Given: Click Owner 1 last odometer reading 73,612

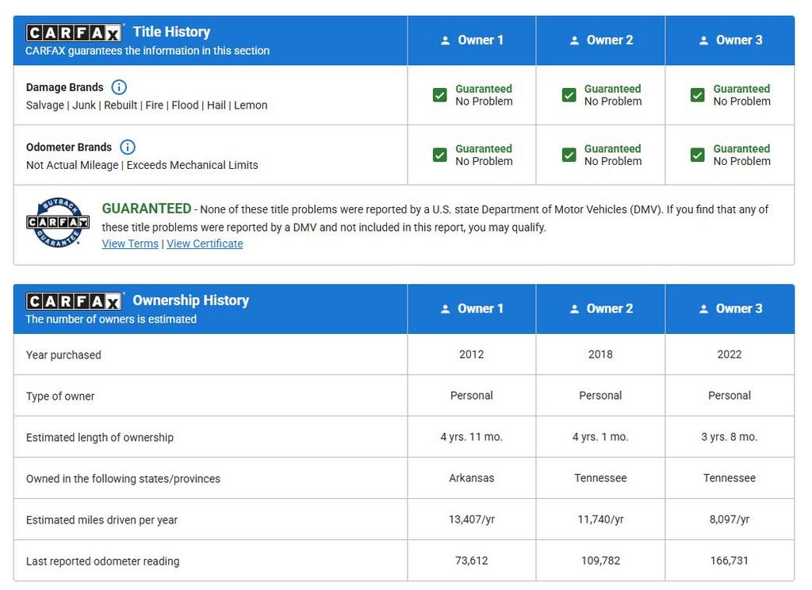Looking at the screenshot, I should tap(472, 561).
